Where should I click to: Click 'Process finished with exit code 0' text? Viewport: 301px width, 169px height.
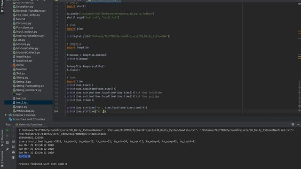[43, 164]
